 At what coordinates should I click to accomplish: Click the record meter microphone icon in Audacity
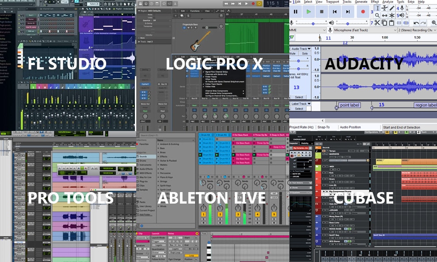pos(402,8)
